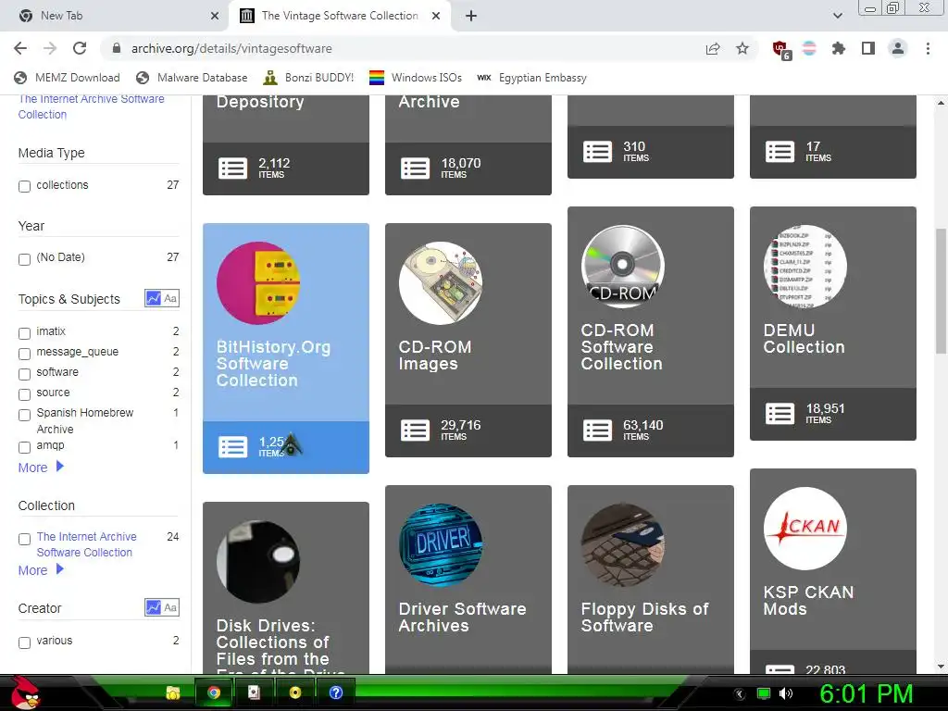Viewport: 948px width, 711px height.
Task: Toggle the browser side panel icon
Action: click(868, 48)
